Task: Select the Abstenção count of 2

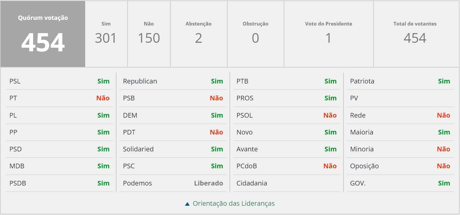Action: coord(199,38)
